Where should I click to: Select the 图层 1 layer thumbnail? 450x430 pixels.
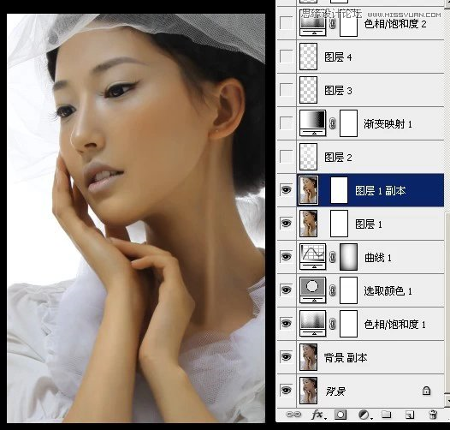(x=309, y=224)
